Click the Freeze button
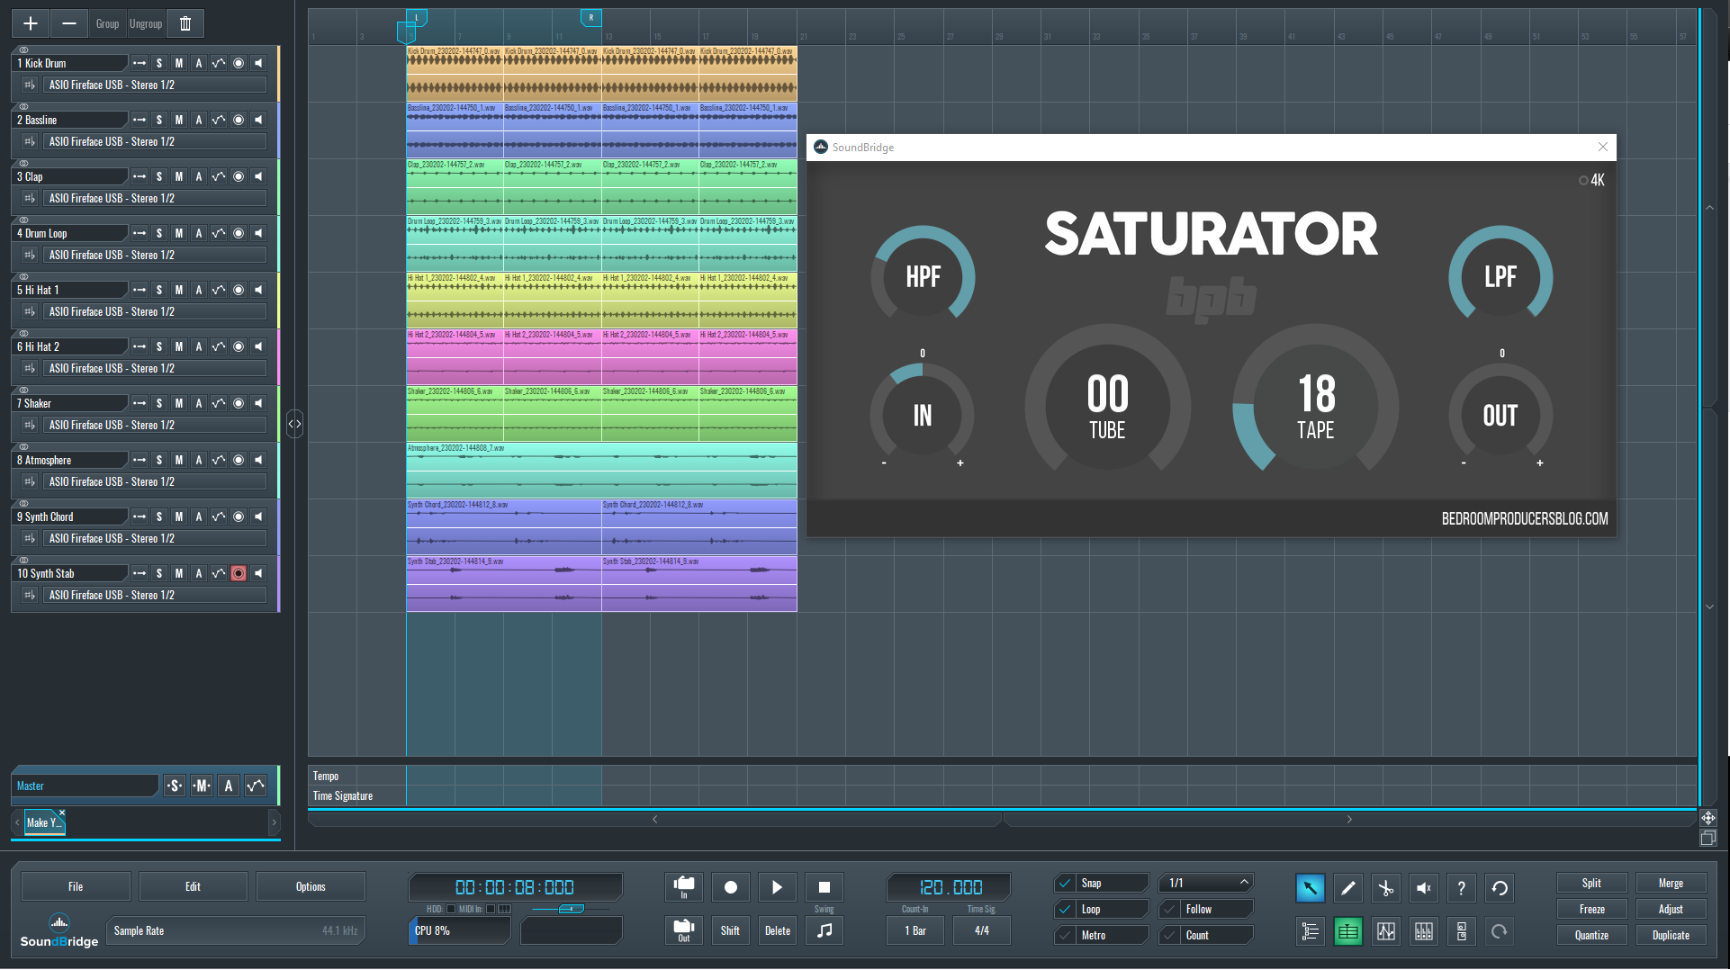The height and width of the screenshot is (970, 1730). pyautogui.click(x=1591, y=910)
